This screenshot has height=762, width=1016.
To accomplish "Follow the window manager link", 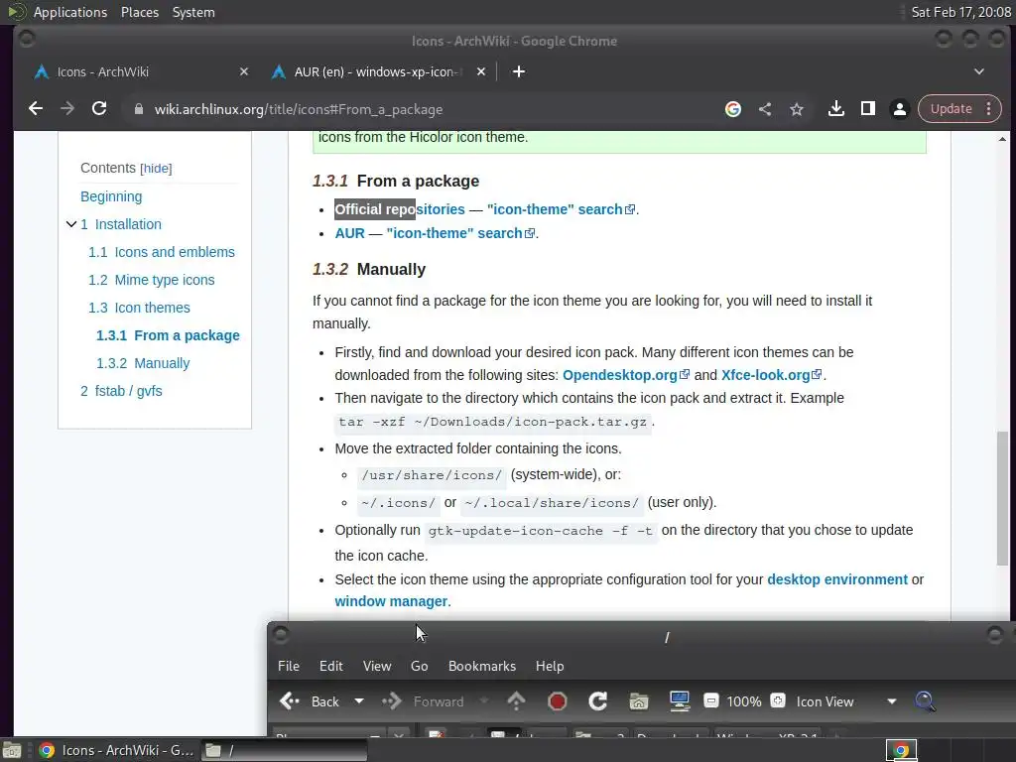I will (391, 601).
